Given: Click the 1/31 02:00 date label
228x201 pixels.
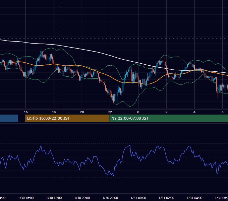Looking at the screenshot, I should (166, 198).
